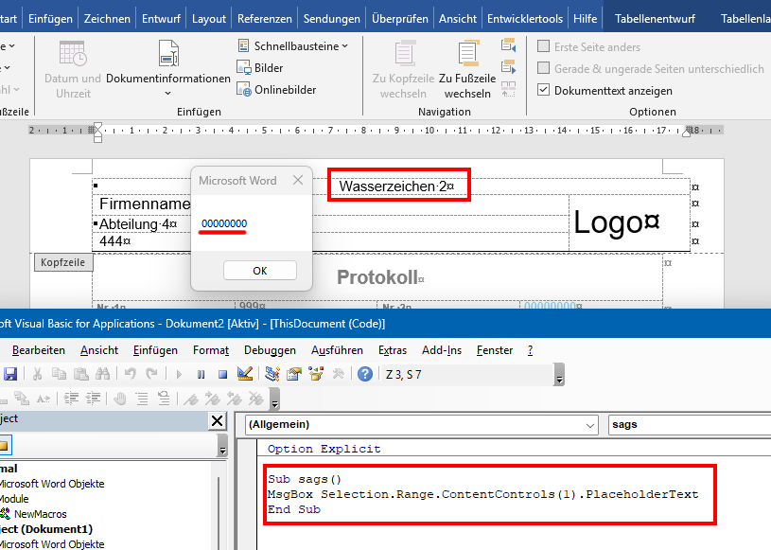
Task: Close the Project Explorer pane with X
Action: click(217, 421)
